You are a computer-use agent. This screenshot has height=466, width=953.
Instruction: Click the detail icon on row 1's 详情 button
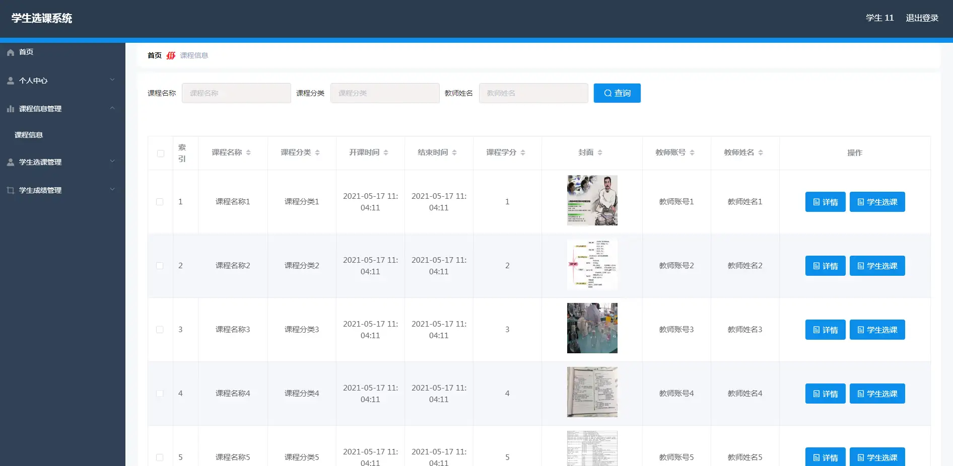pos(816,202)
